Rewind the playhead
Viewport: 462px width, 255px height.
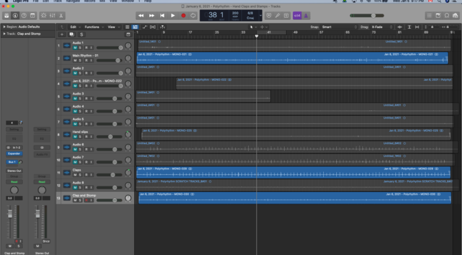point(141,16)
